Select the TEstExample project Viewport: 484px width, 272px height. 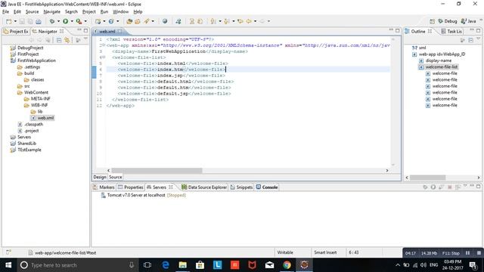click(29, 150)
